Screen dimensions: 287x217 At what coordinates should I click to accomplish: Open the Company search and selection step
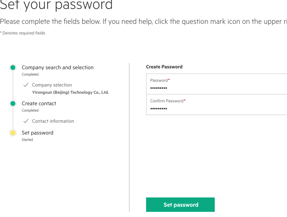(58, 67)
